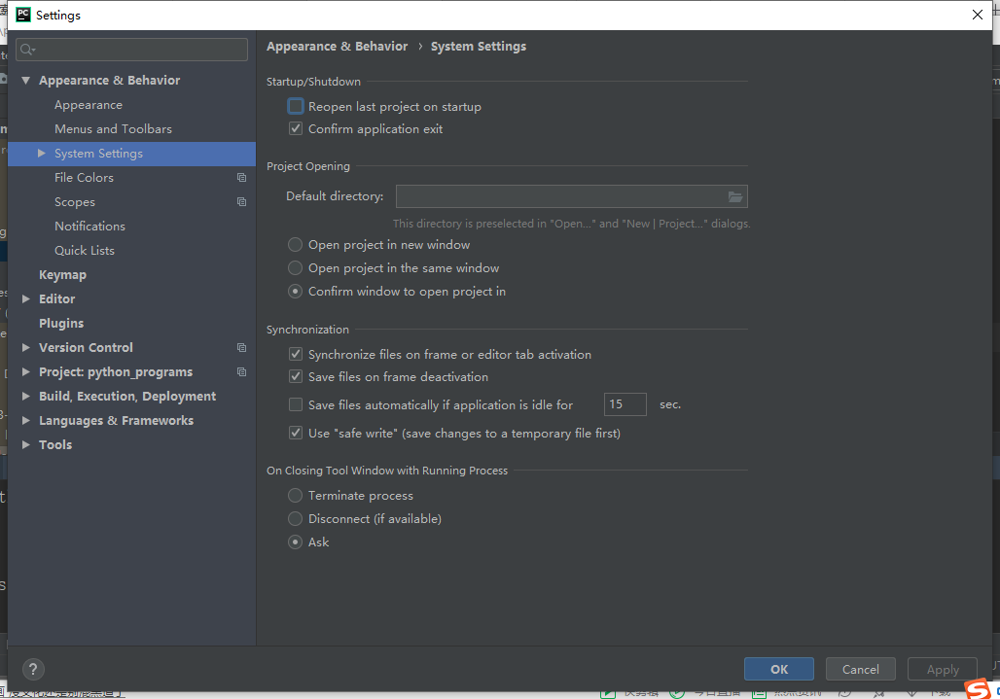Click the folder browse icon in Default directory
This screenshot has width=1000, height=699.
click(x=735, y=197)
